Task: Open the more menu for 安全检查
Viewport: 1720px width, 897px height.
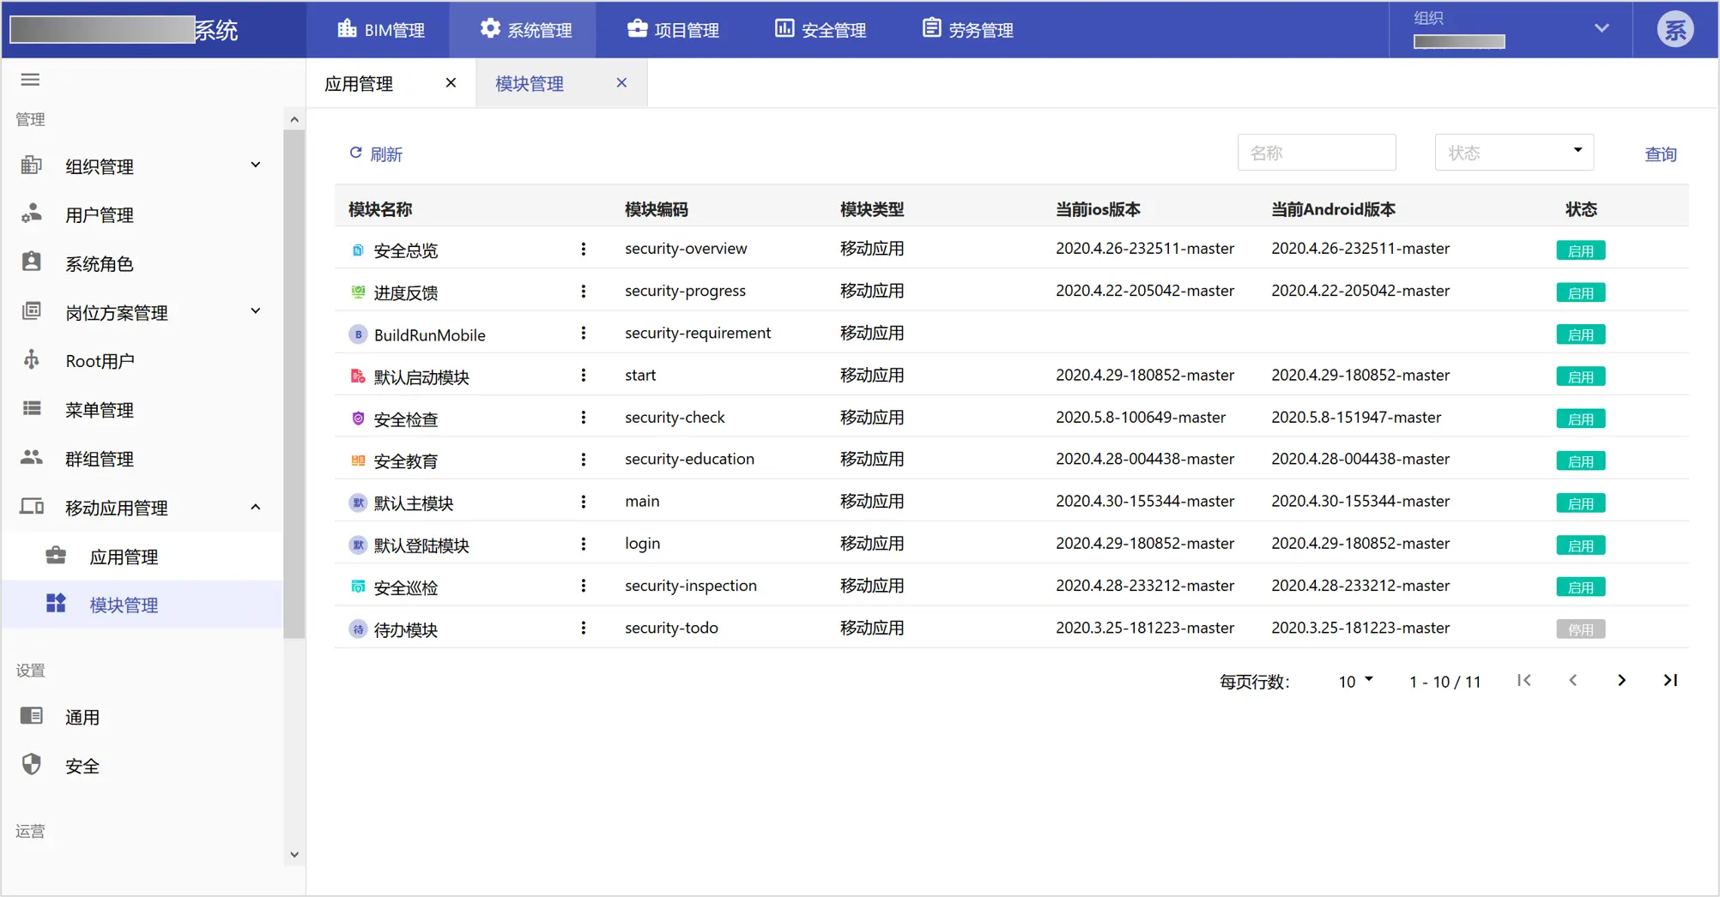Action: point(584,418)
